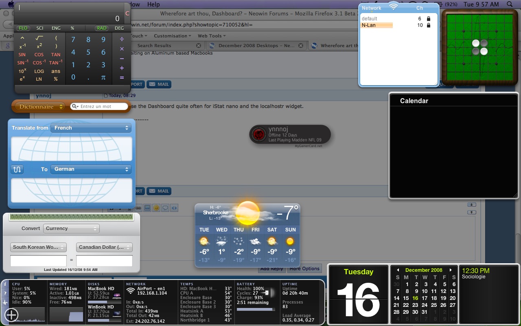The image size is (521, 326).
Task: Click the activity pulse icon on iStat
Action: (x=5, y=302)
